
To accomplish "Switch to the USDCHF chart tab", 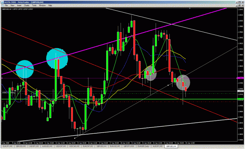I will click(61, 146).
